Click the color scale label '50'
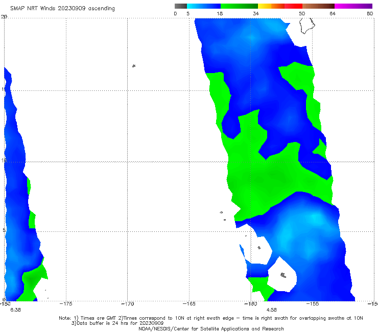Image resolution: width=378 pixels, height=332 pixels. tap(302, 13)
